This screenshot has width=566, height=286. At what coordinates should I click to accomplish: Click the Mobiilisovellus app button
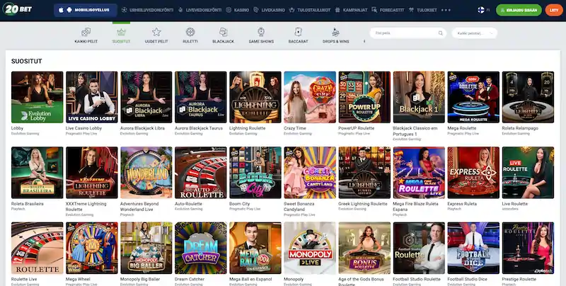85,10
